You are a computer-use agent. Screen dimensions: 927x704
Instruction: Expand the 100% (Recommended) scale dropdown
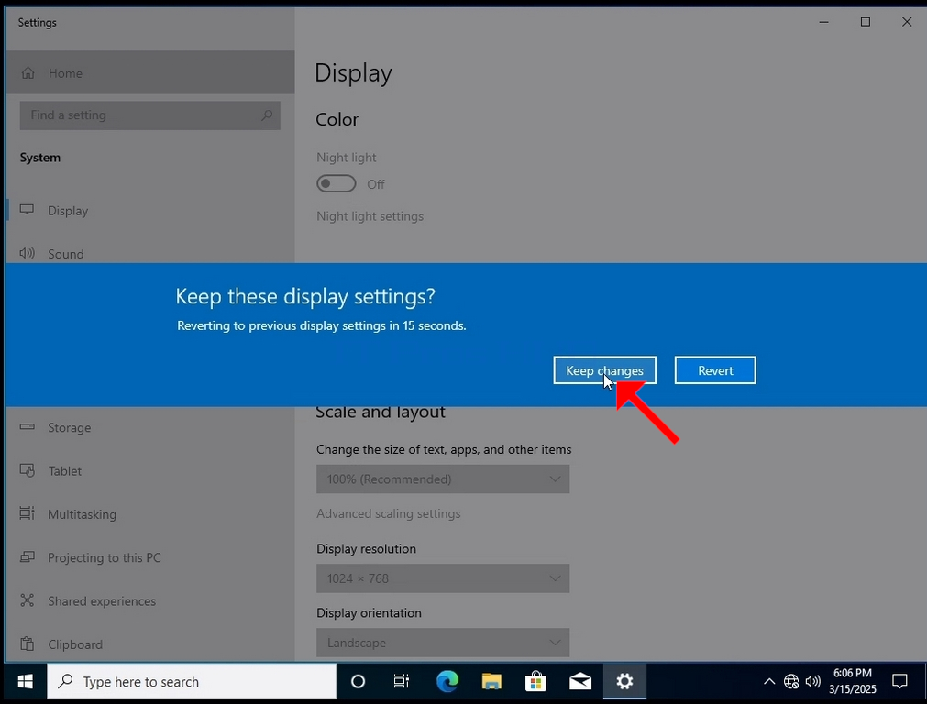[x=443, y=478]
